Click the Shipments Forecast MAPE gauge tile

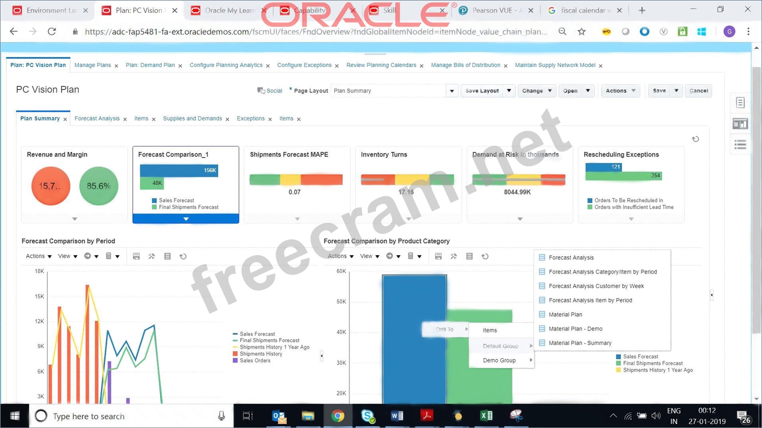click(297, 185)
